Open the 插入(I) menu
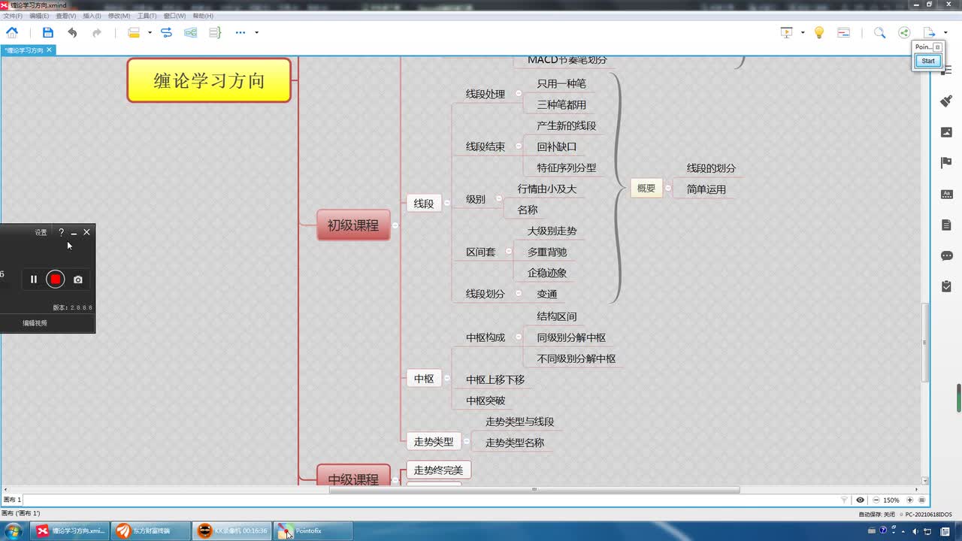The height and width of the screenshot is (541, 962). (x=92, y=16)
